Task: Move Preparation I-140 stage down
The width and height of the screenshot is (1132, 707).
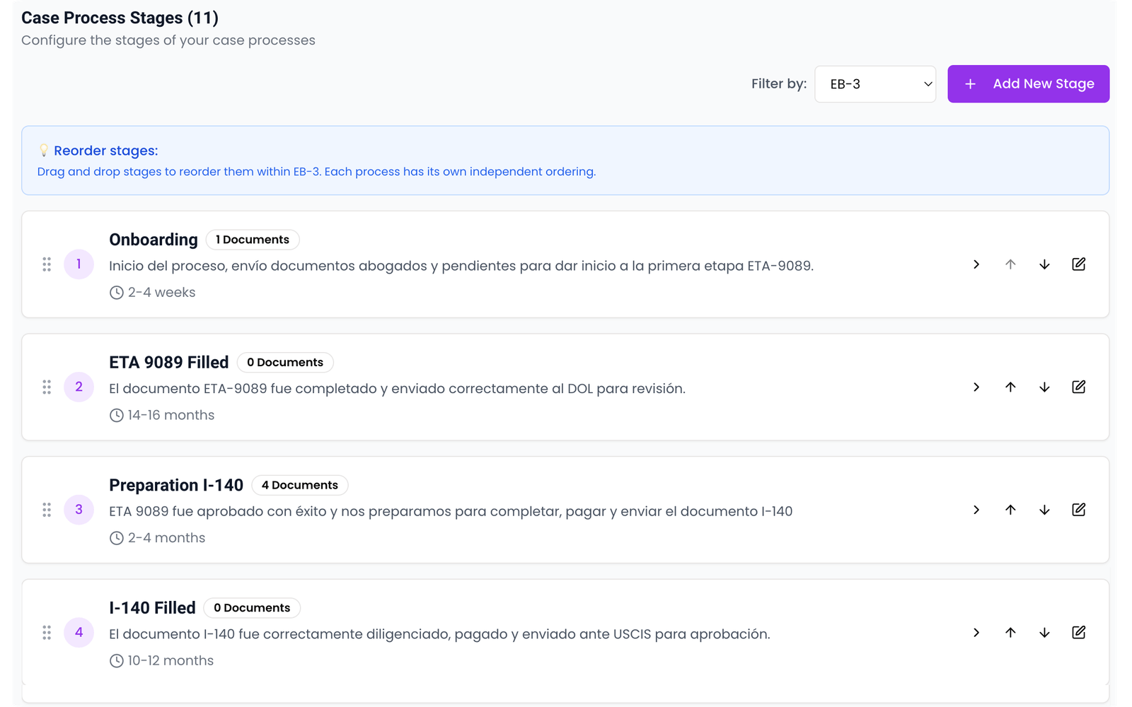Action: [x=1044, y=510]
